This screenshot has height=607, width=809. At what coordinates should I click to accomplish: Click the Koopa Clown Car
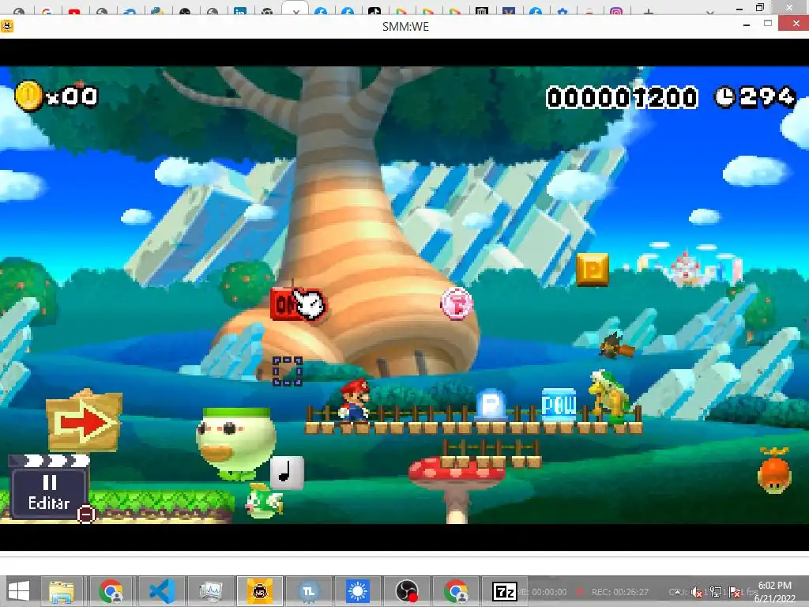236,443
